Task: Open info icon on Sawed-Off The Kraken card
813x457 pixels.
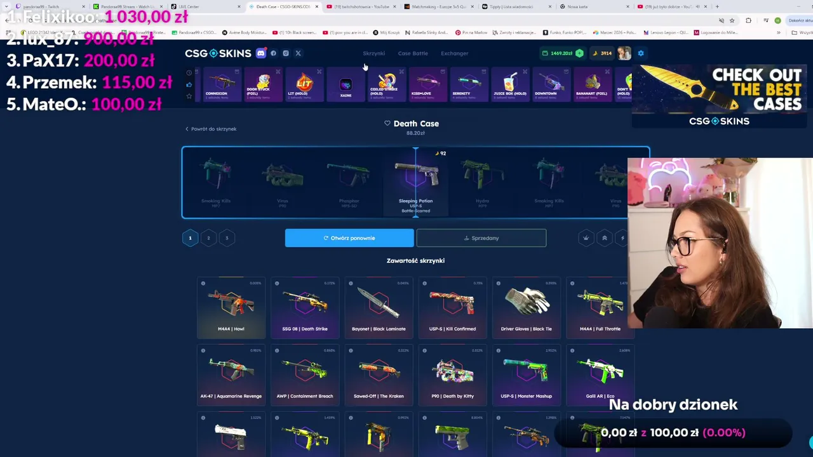Action: [x=351, y=350]
